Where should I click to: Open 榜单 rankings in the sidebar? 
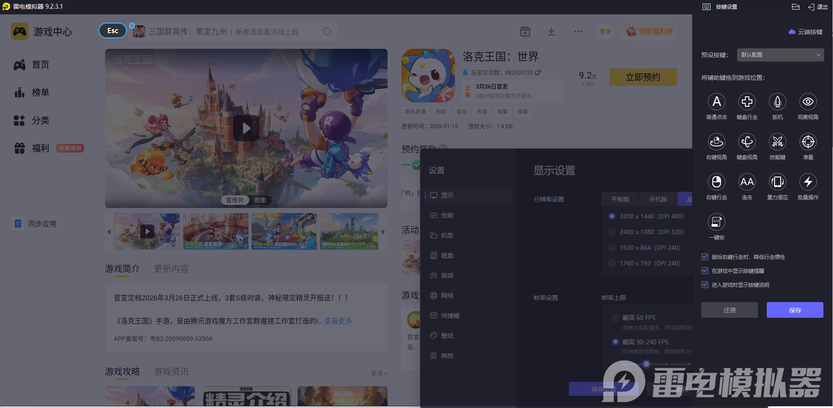pos(31,92)
